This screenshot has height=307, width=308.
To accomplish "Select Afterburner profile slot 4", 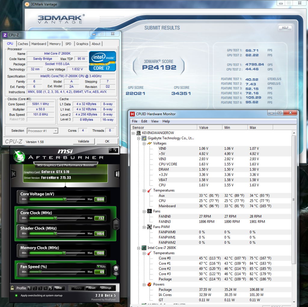I will pyautogui.click(x=46, y=288).
